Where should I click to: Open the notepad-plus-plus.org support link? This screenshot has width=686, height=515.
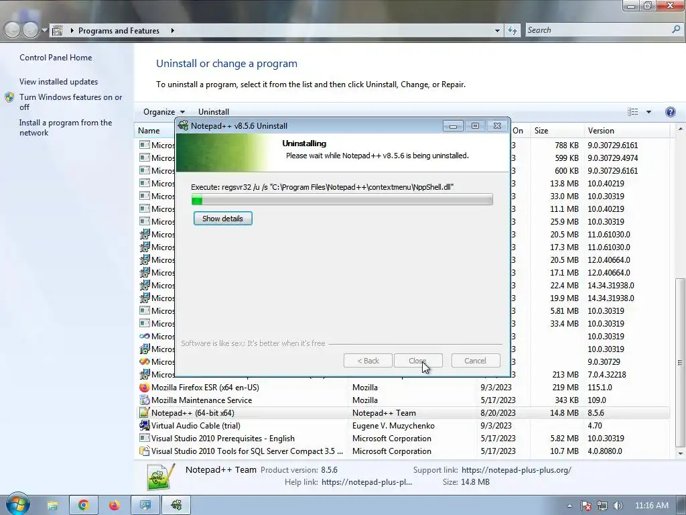tap(517, 470)
